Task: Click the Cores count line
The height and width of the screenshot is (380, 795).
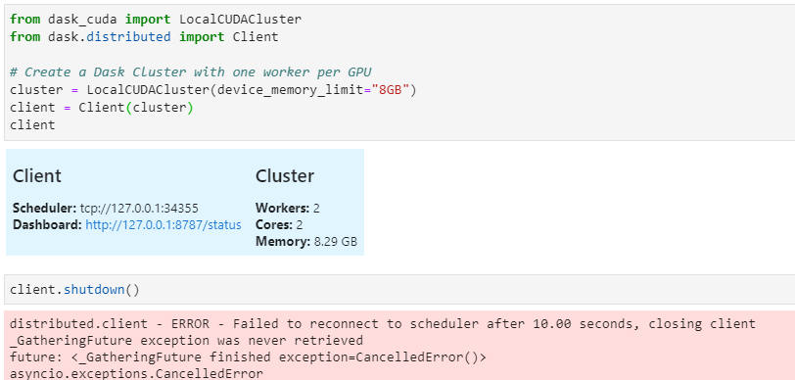Action: 274,224
